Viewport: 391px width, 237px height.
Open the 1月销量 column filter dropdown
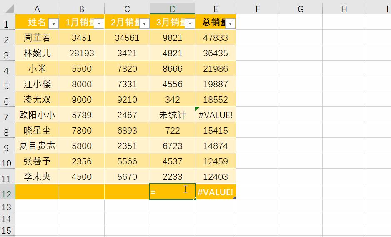[x=99, y=24]
